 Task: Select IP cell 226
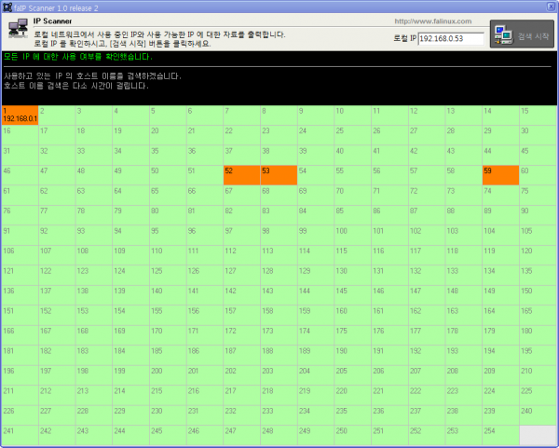[20, 414]
